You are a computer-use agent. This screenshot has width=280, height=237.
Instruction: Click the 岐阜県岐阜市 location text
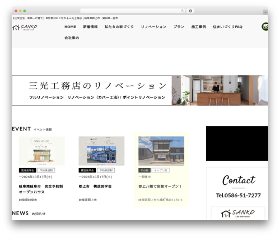click(28, 200)
